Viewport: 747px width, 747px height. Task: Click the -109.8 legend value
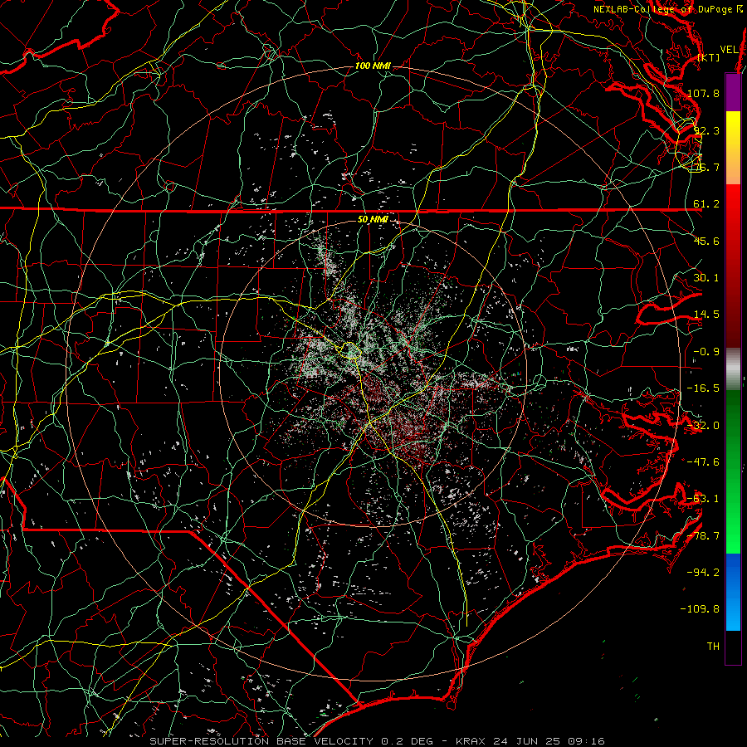(701, 609)
